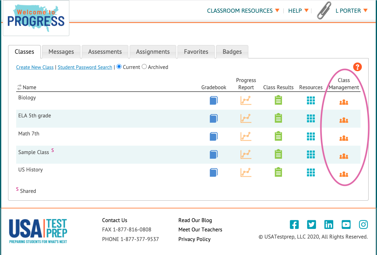Open Class Management for ELA 5th grade
The height and width of the screenshot is (255, 377).
[x=344, y=120]
